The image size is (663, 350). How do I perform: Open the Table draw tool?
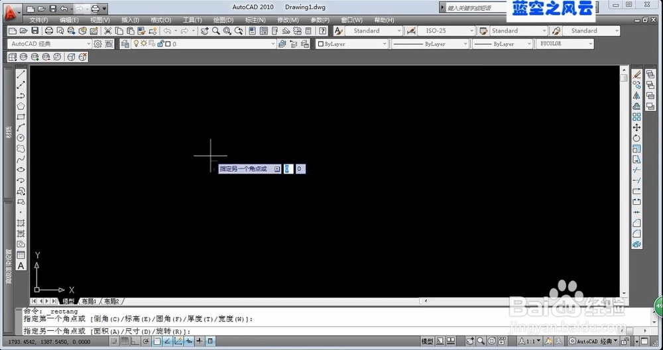click(21, 255)
